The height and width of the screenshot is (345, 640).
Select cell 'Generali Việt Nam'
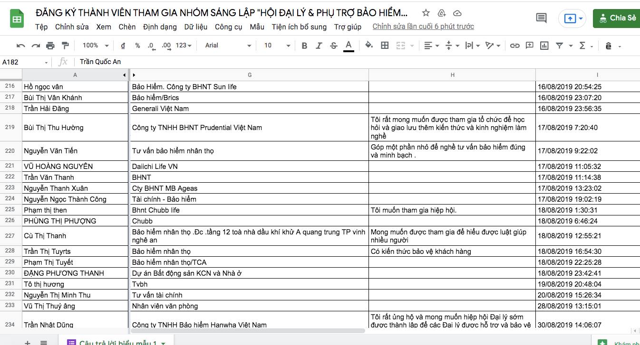pos(249,108)
